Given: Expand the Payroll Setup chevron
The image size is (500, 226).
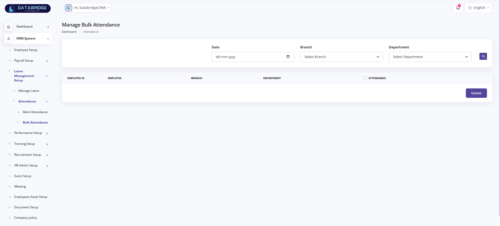Looking at the screenshot, I should pyautogui.click(x=47, y=61).
